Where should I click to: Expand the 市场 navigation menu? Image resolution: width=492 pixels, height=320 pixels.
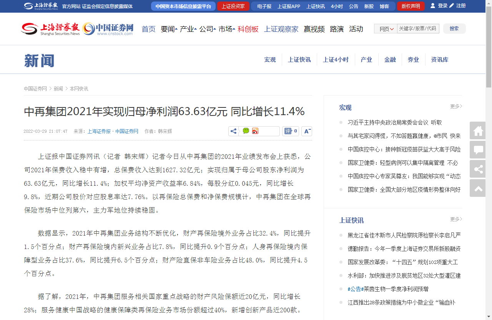tap(226, 29)
